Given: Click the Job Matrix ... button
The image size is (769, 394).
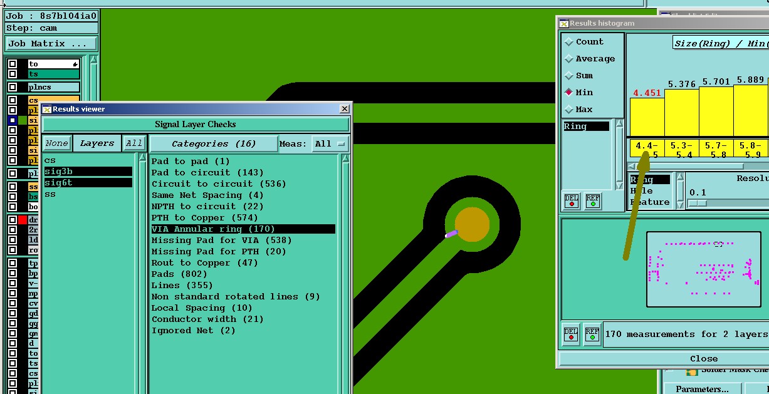Looking at the screenshot, I should coord(51,44).
